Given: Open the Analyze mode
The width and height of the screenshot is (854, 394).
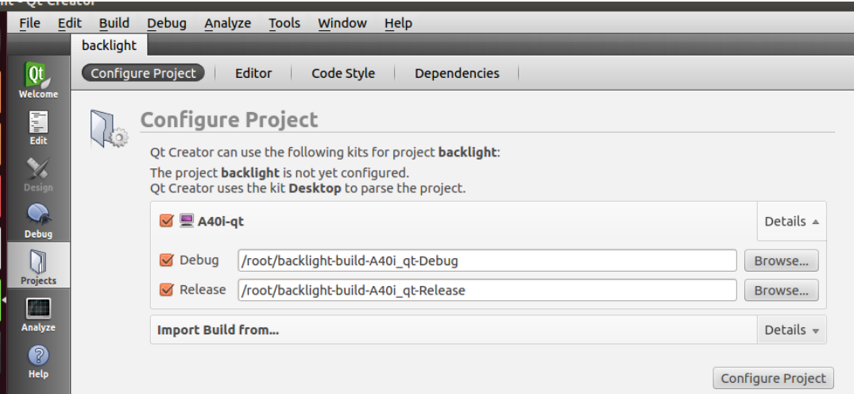Looking at the screenshot, I should 38,314.
